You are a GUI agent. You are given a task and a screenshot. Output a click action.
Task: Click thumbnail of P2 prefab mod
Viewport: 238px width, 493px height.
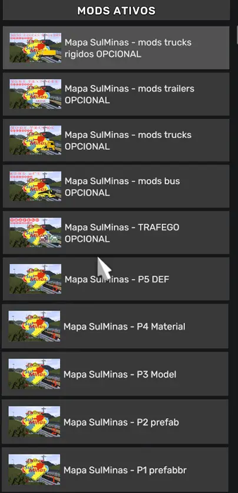pos(34,422)
